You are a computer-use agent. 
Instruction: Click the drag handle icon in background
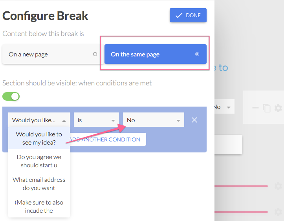tap(255, 108)
